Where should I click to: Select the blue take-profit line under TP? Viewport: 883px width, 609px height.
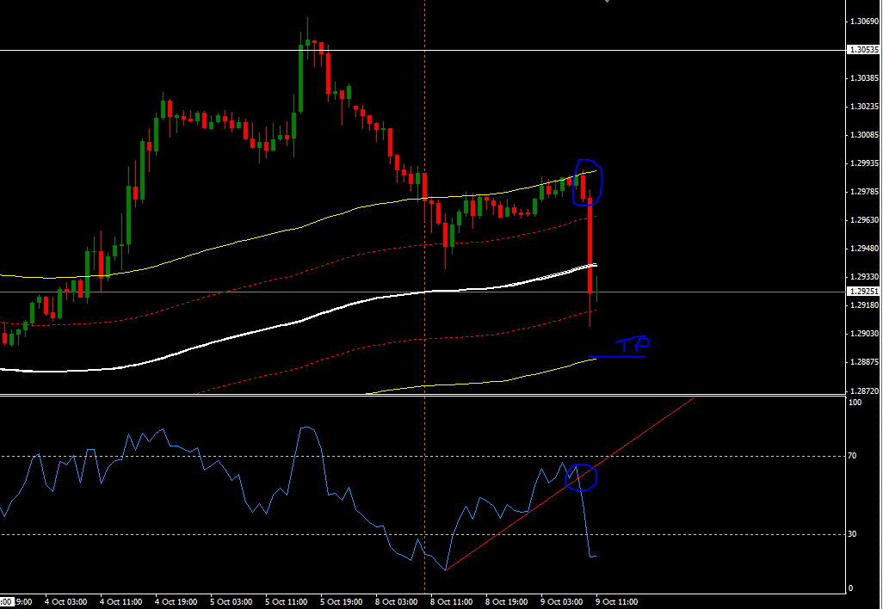coord(616,357)
